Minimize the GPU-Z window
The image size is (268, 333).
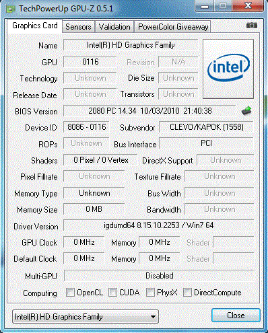click(205, 6)
